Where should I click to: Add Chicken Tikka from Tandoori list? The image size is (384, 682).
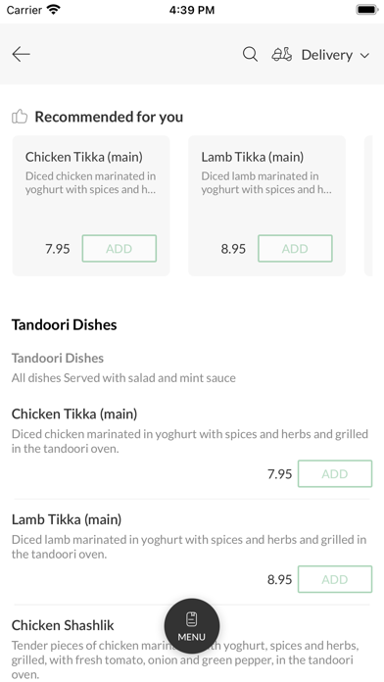pyautogui.click(x=335, y=473)
